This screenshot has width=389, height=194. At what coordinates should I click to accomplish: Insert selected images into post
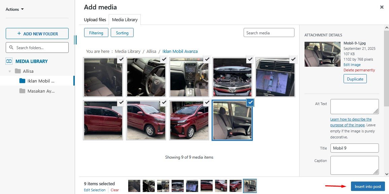pos(368,186)
